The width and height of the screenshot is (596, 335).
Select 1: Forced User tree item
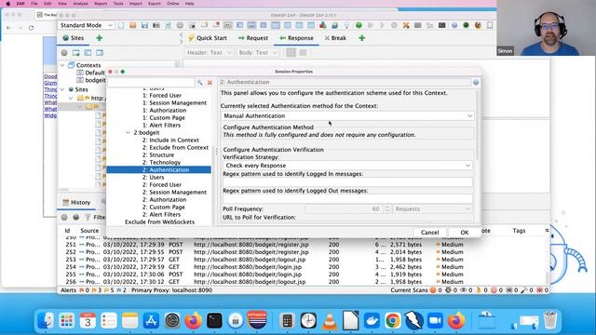162,95
